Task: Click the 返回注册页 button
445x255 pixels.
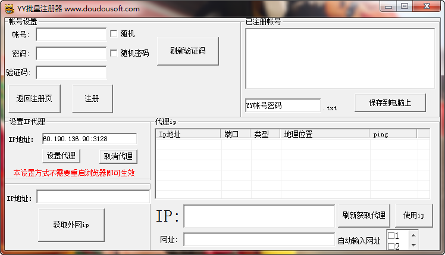Action: (35, 99)
